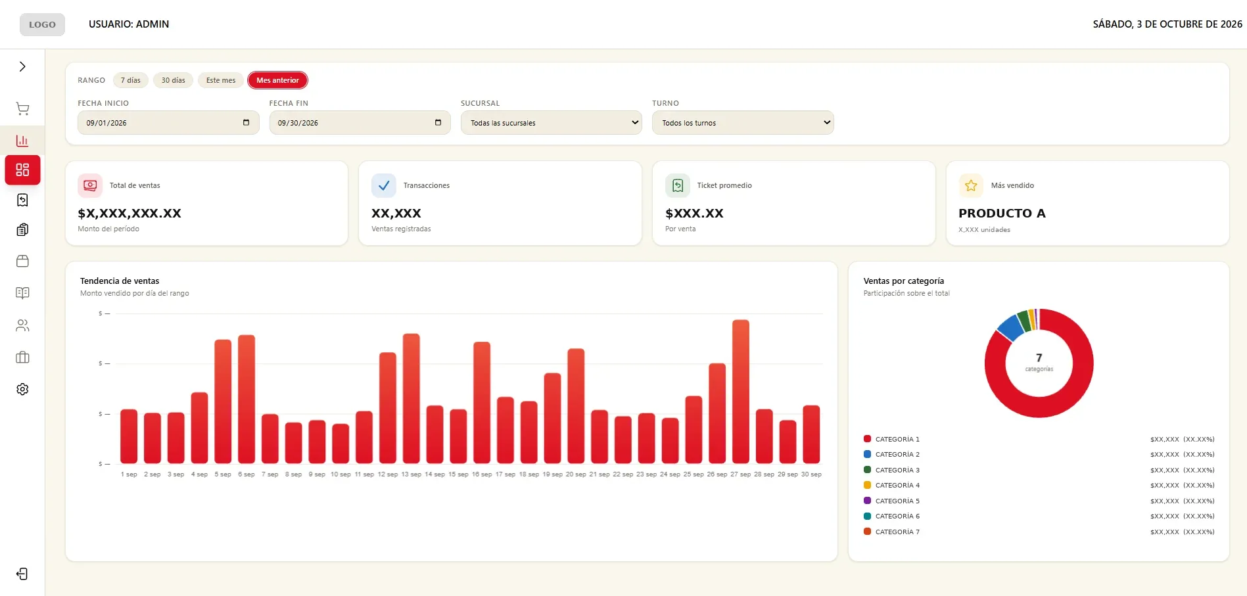Image resolution: width=1247 pixels, height=596 pixels.
Task: Click the USUARIO: ADMIN header text
Action: (129, 24)
